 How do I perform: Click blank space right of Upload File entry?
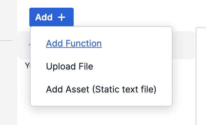[131, 66]
